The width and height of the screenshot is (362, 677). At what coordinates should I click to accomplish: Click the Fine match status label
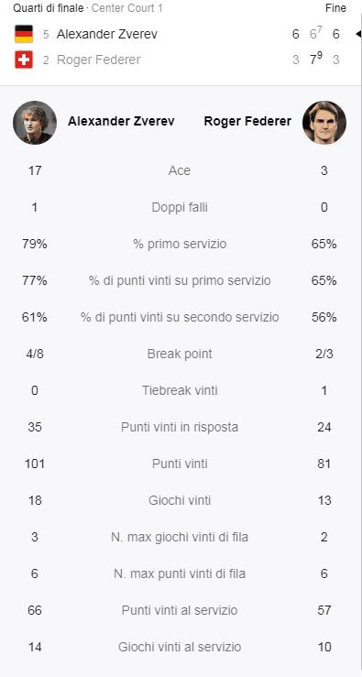[335, 7]
